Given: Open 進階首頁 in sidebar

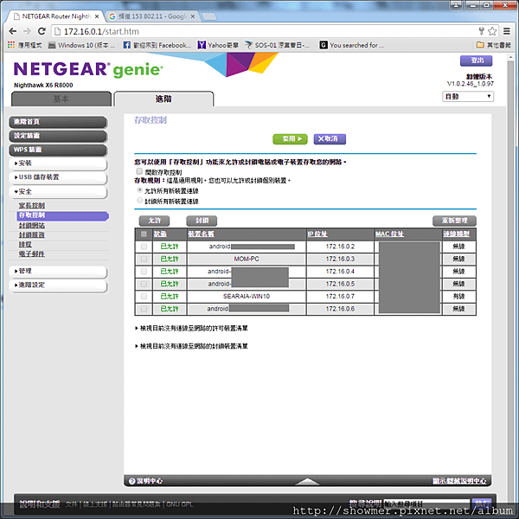Looking at the screenshot, I should click(58, 122).
